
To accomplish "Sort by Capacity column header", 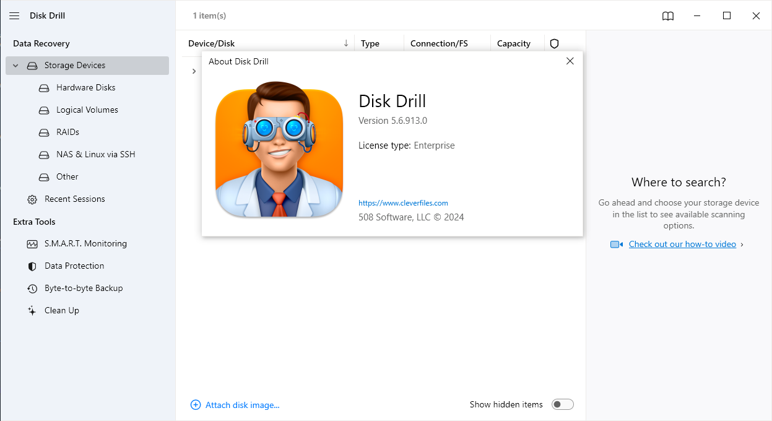I will pyautogui.click(x=514, y=44).
